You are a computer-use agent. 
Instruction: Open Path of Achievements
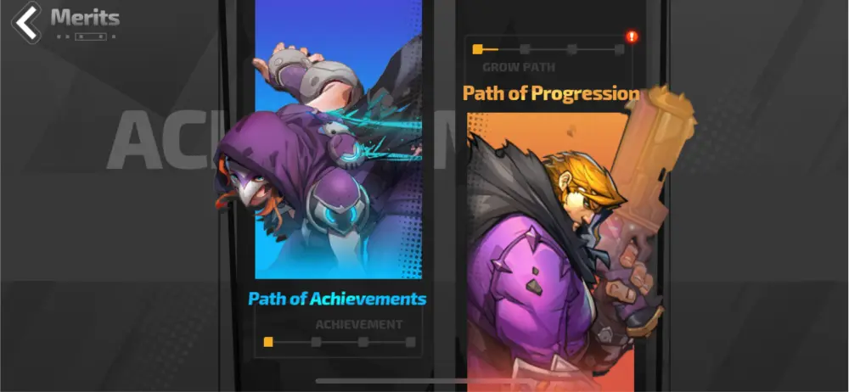tap(337, 299)
